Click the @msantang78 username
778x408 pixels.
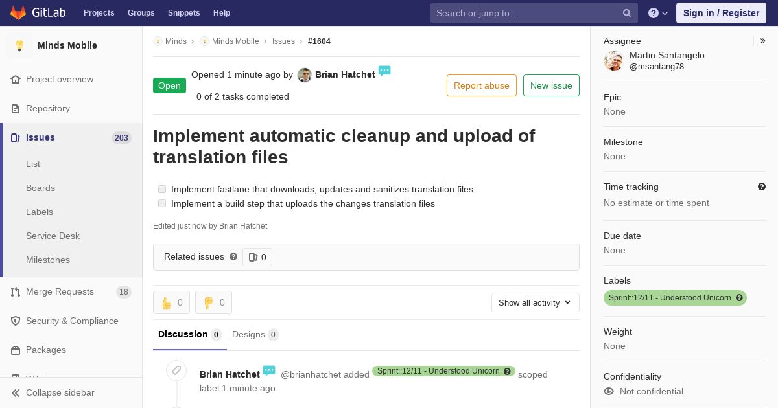[657, 67]
